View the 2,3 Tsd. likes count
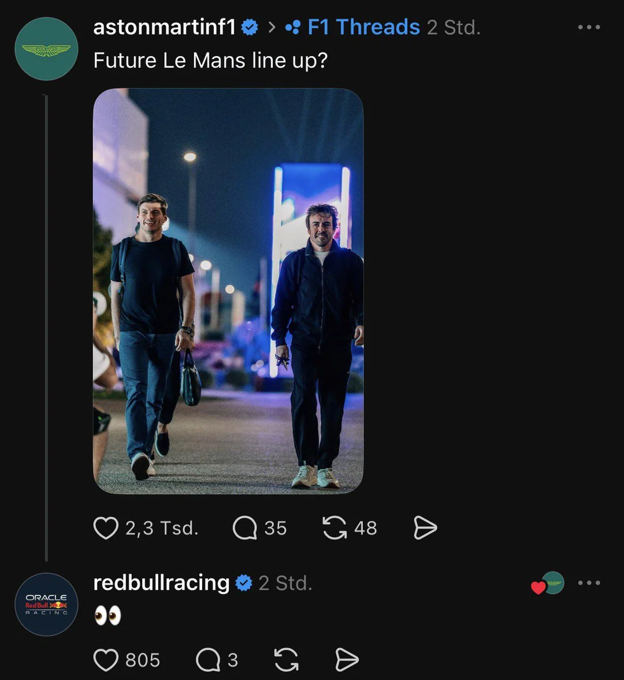This screenshot has width=624, height=680. (x=162, y=528)
